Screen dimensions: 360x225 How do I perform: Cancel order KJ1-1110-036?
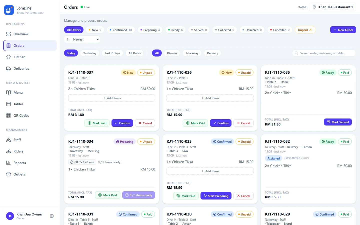pyautogui.click(x=243, y=123)
